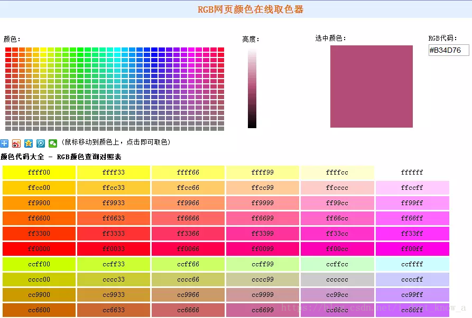Click the brightness gradient bar
Image resolution: width=472 pixels, height=318 pixels.
point(252,89)
